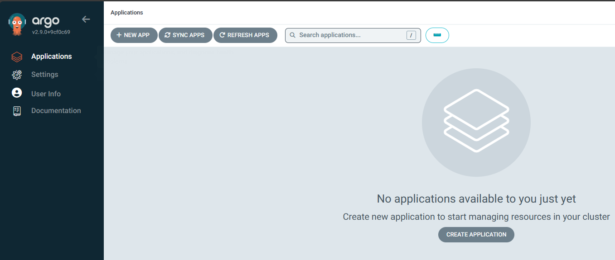
Task: Click the slash shortcut hint in the search box
Action: pos(411,35)
